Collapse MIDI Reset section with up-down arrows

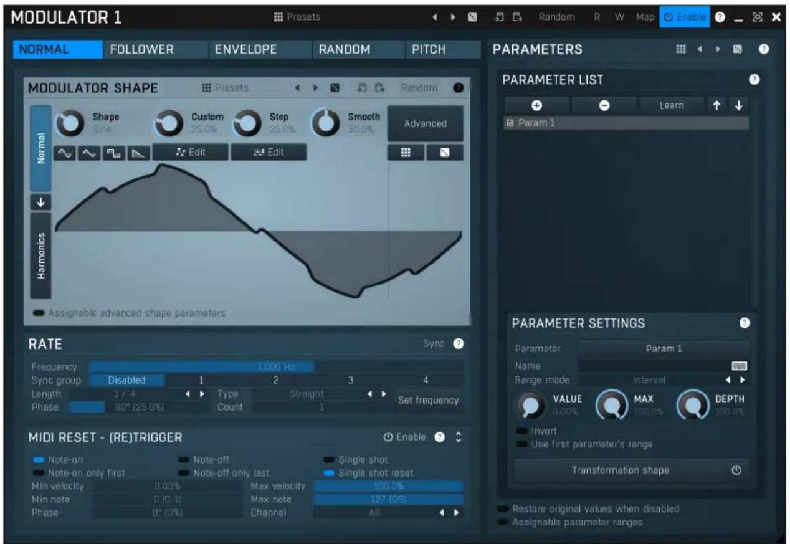pos(459,437)
